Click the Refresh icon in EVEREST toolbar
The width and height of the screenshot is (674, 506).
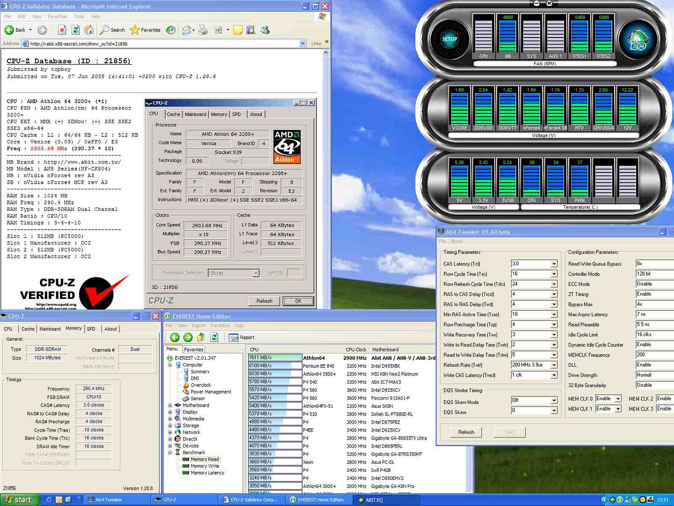(x=214, y=337)
